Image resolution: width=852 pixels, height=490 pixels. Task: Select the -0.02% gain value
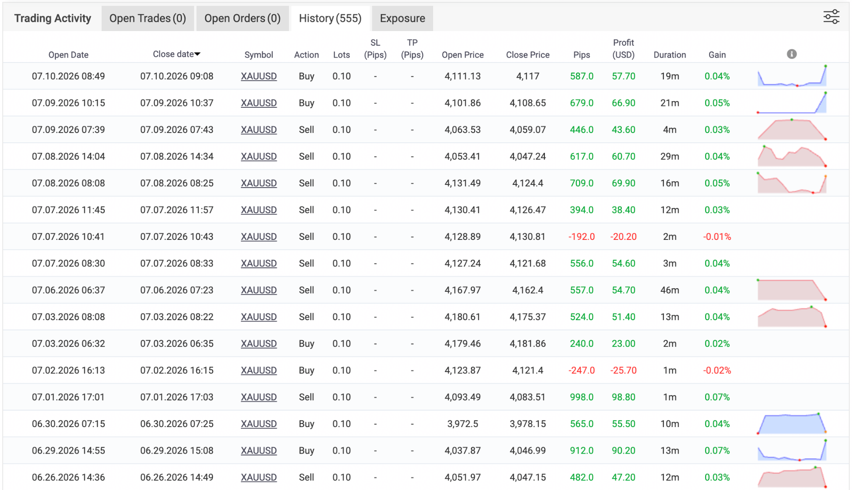tap(717, 371)
